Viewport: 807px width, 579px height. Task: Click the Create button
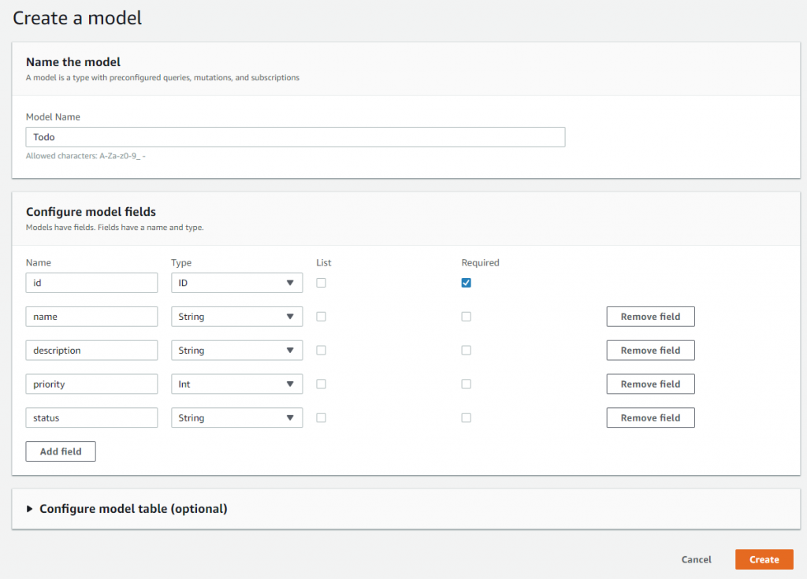point(764,559)
